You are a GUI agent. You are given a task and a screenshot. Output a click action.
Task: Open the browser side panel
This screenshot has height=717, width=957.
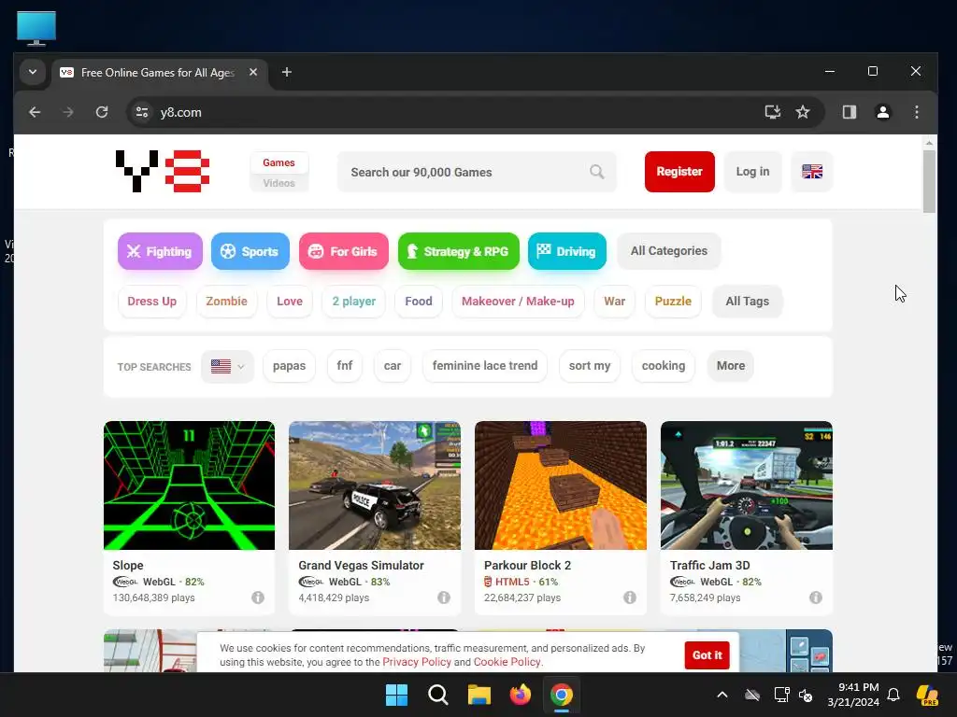[x=849, y=112]
